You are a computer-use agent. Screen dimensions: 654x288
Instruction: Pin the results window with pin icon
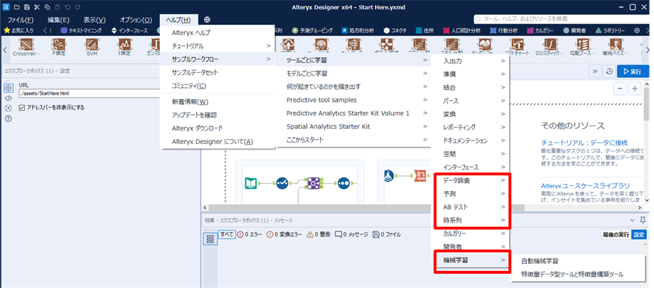point(644,220)
